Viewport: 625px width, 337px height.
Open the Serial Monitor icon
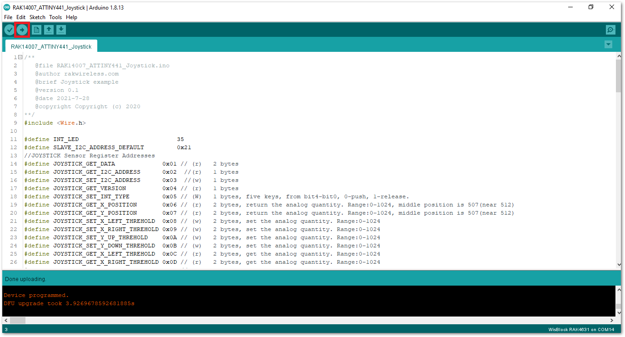tap(610, 30)
